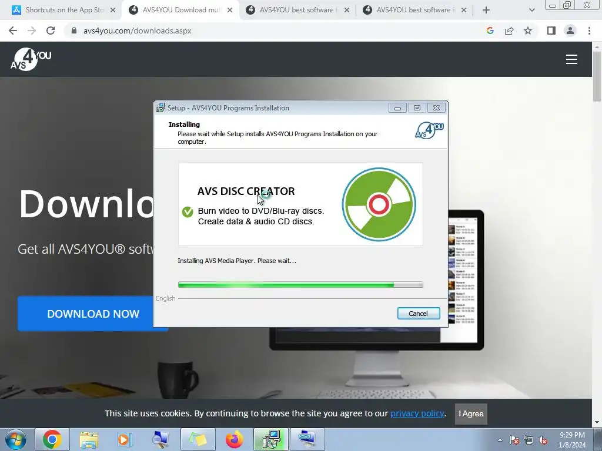
Task: Reload the current page
Action: [x=51, y=31]
